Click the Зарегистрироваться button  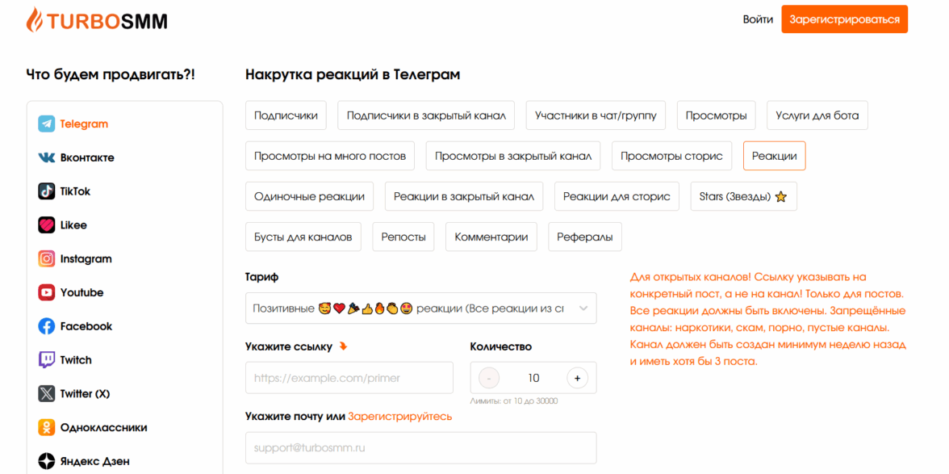pyautogui.click(x=844, y=19)
